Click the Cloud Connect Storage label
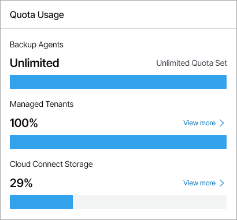The height and width of the screenshot is (220, 237). coord(51,164)
